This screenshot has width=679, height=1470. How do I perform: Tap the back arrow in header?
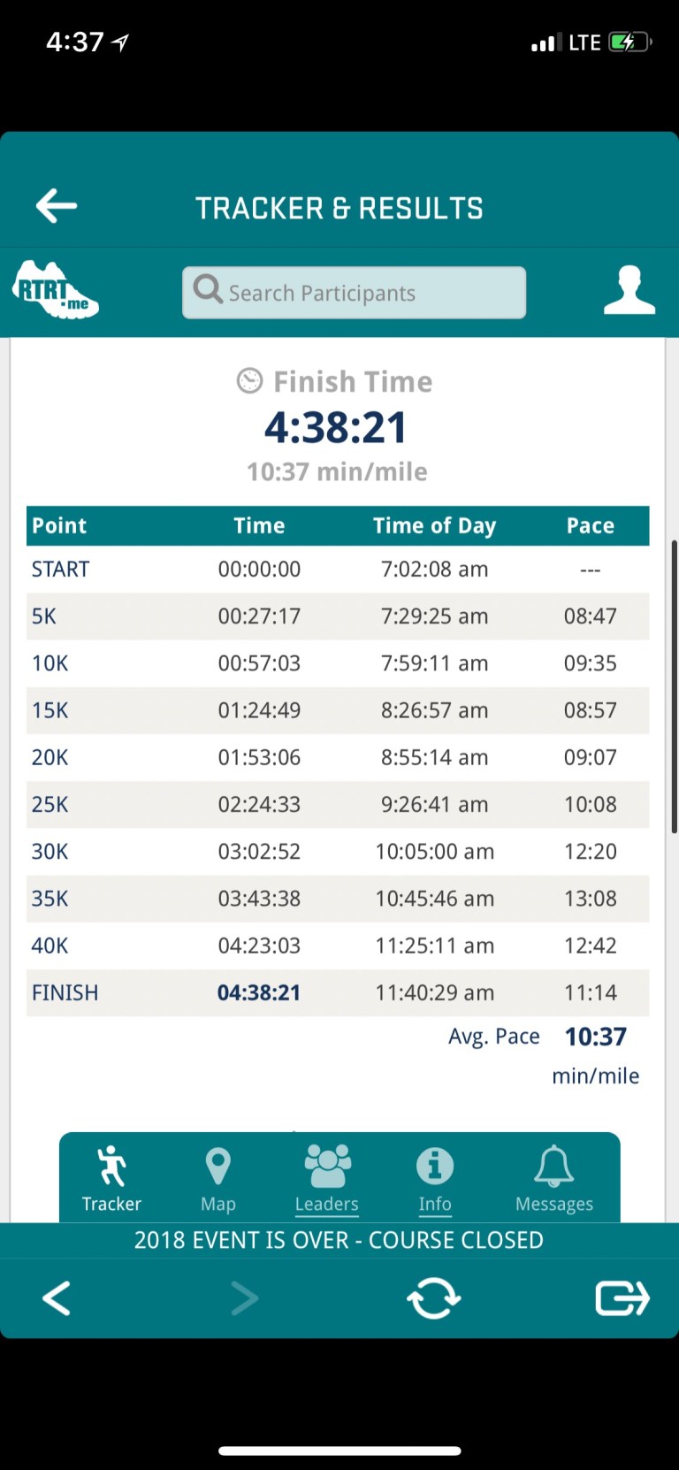57,206
